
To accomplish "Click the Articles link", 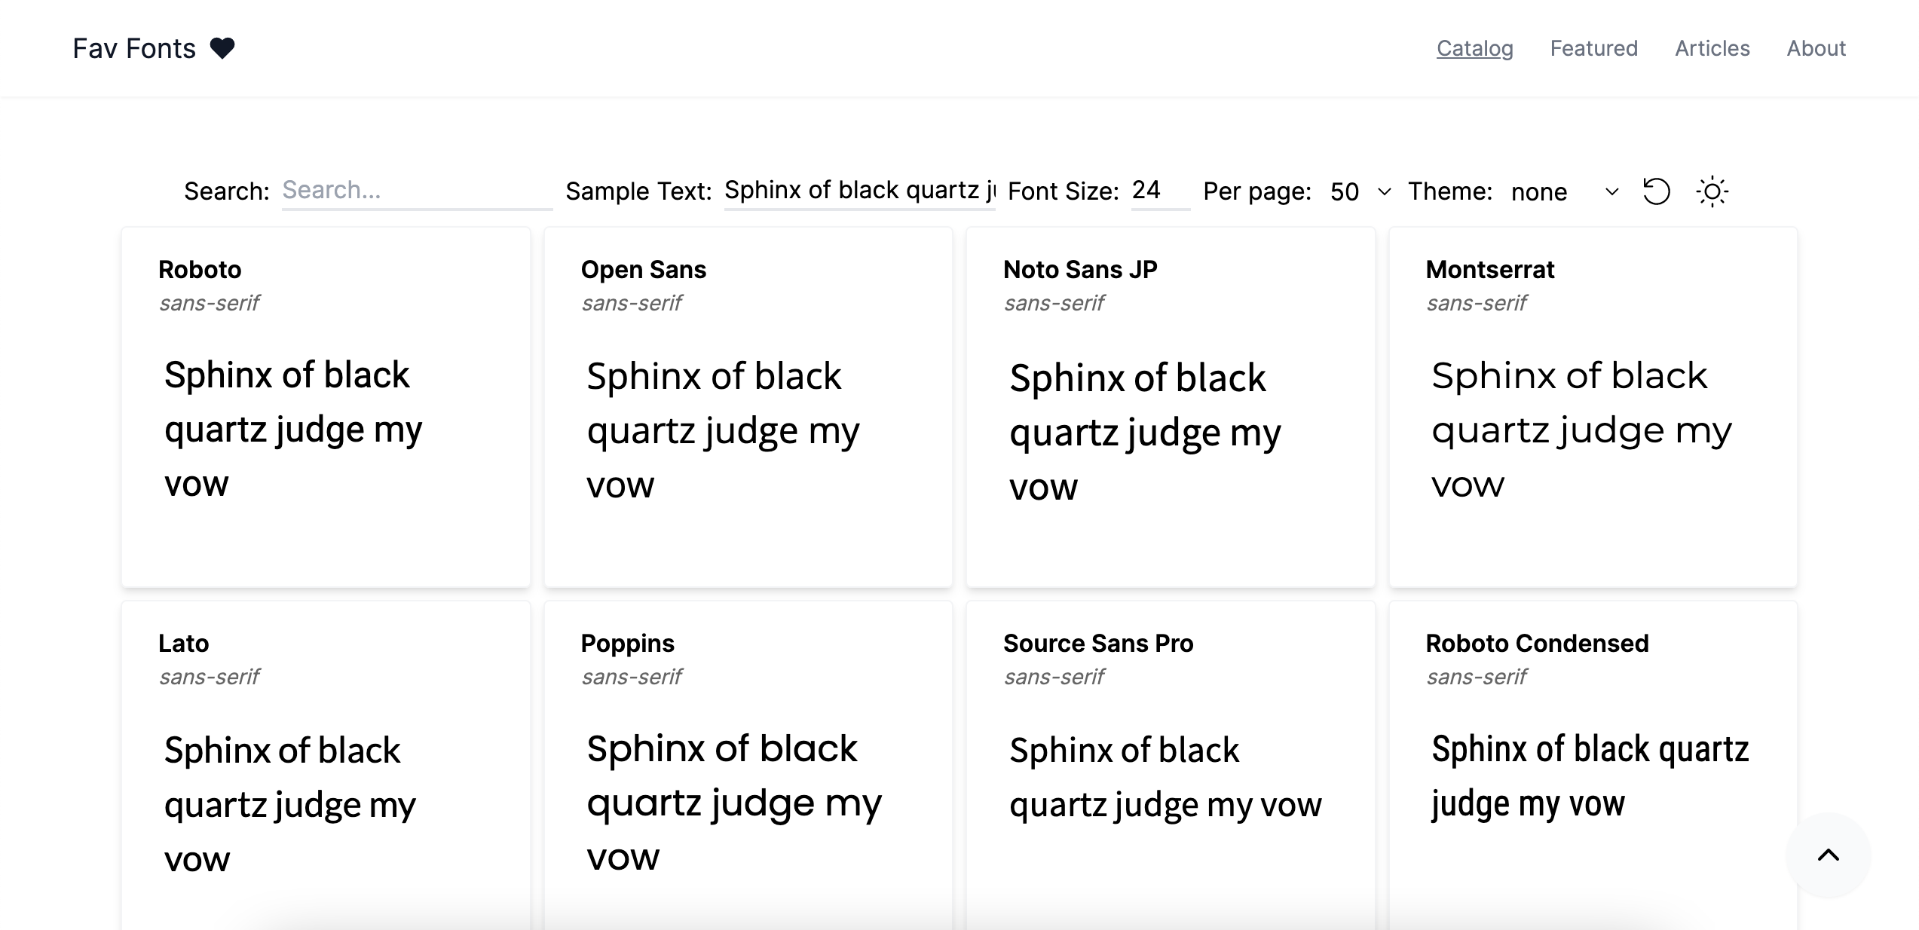I will click(x=1712, y=47).
